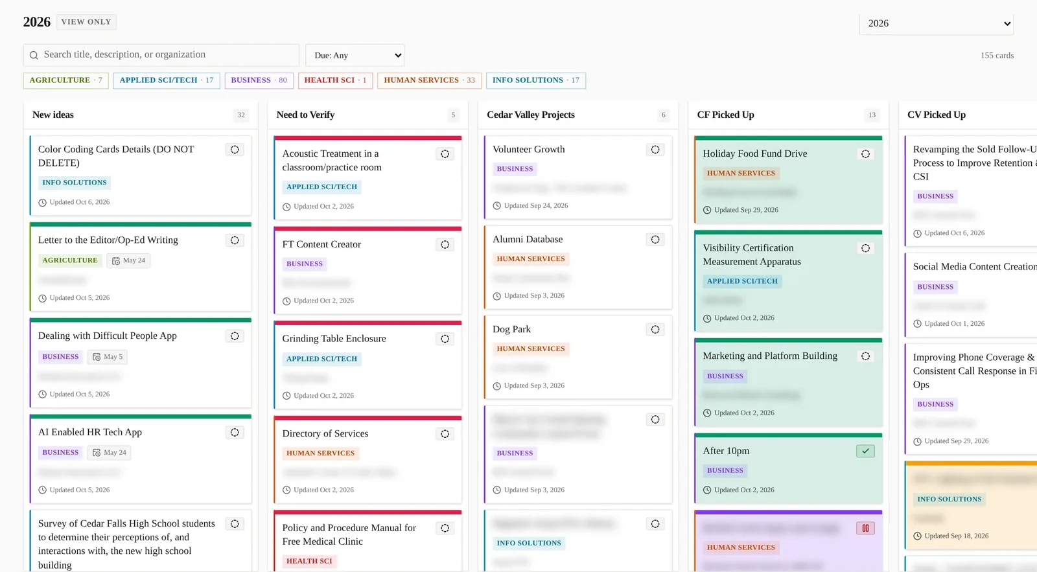Image resolution: width=1037 pixels, height=572 pixels.
Task: Click the search magnifier icon
Action: pos(34,55)
